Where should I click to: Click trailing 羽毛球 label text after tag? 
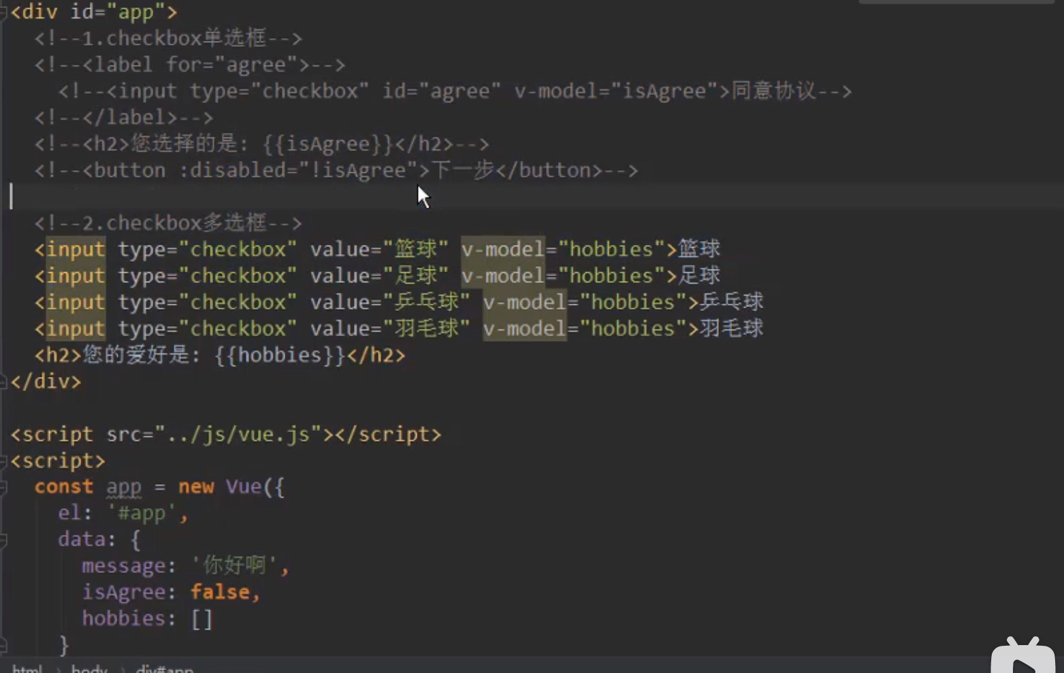(x=731, y=329)
